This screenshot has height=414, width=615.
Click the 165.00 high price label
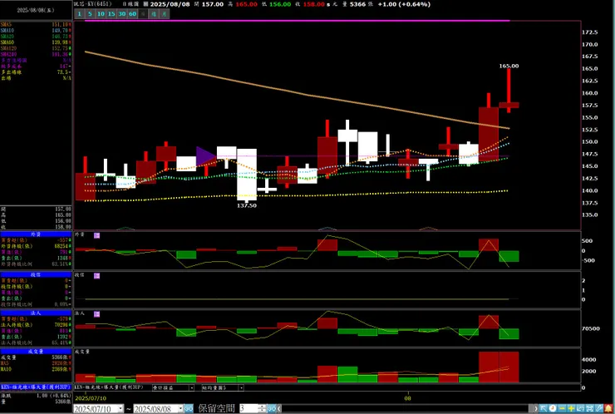509,66
